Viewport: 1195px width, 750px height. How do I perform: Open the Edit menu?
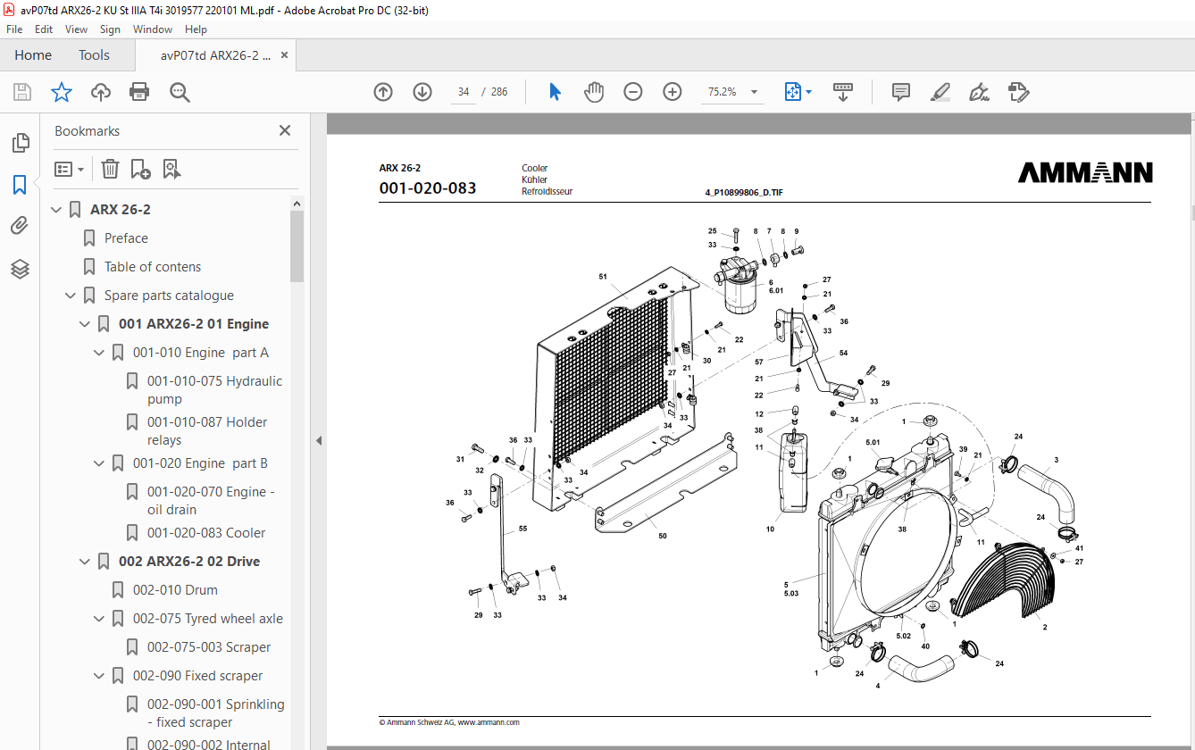coord(44,29)
